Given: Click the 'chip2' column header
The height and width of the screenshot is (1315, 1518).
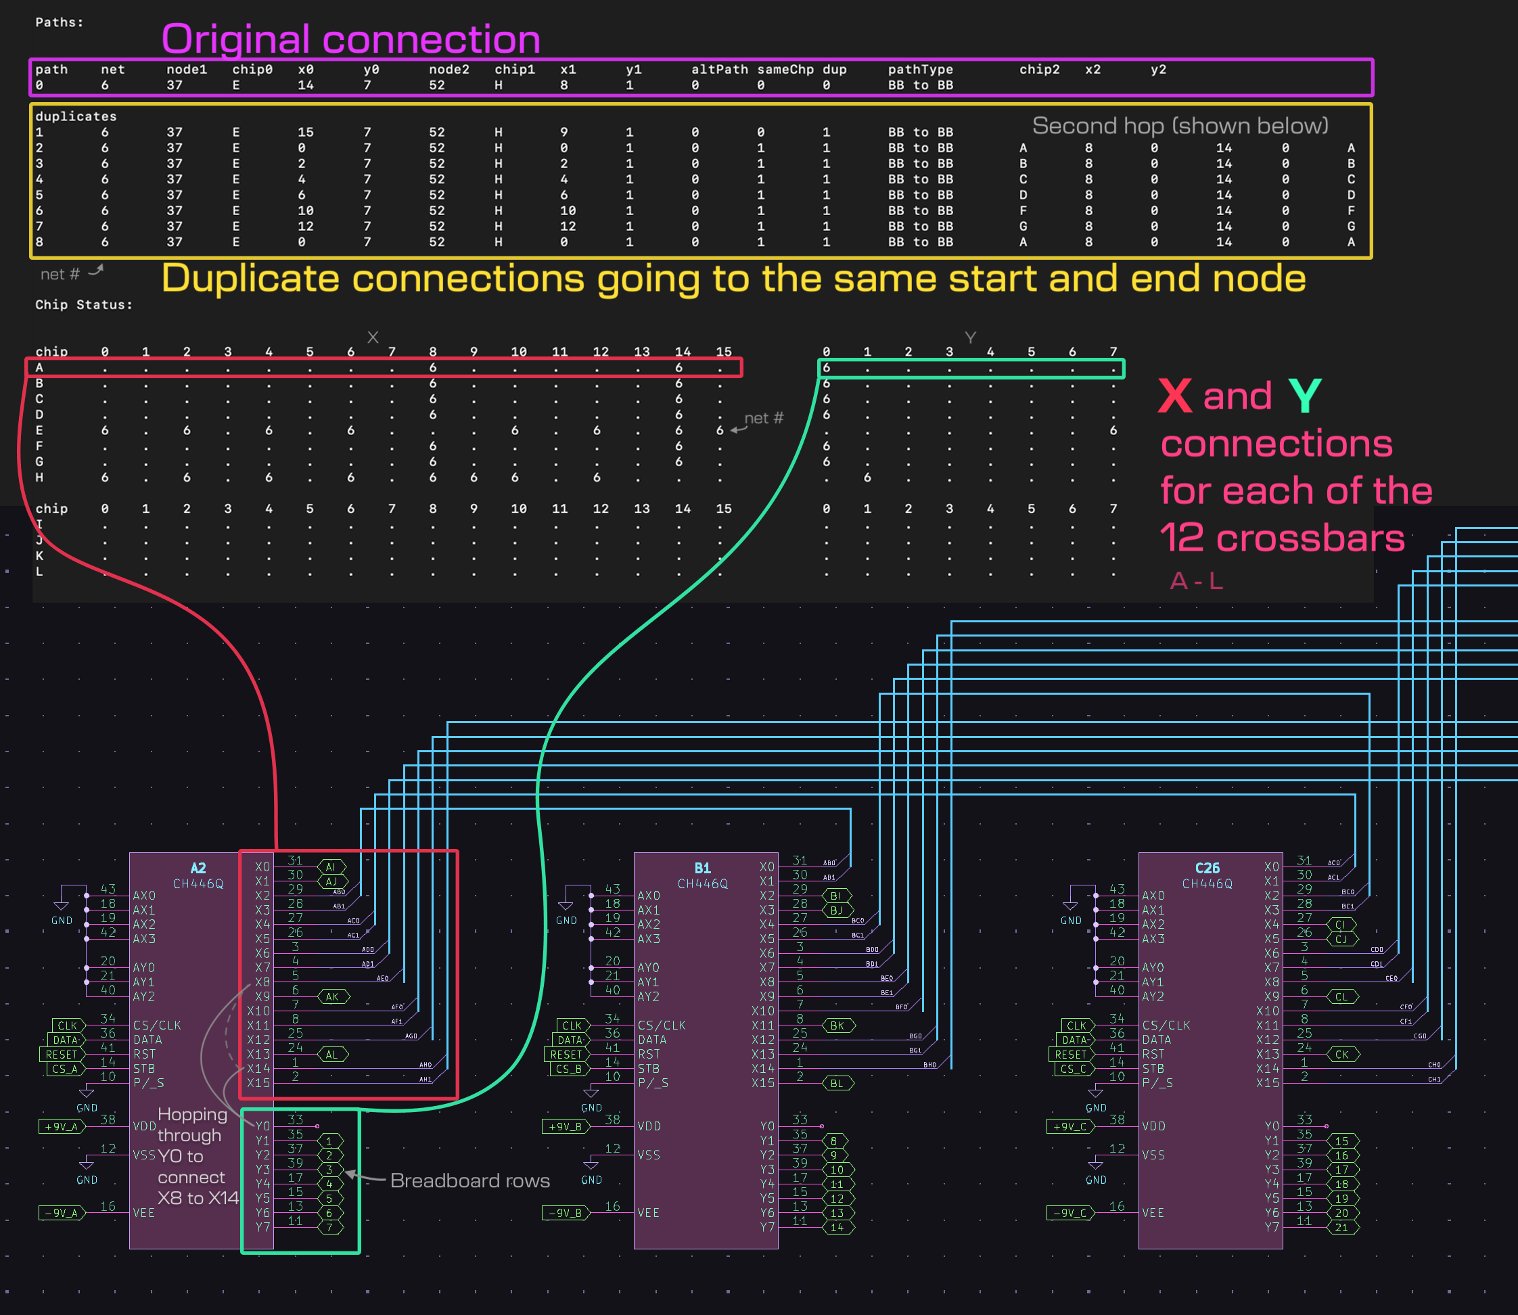Looking at the screenshot, I should click(x=1039, y=70).
